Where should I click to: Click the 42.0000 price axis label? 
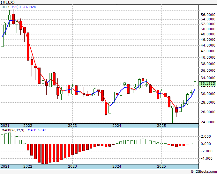[208, 51]
